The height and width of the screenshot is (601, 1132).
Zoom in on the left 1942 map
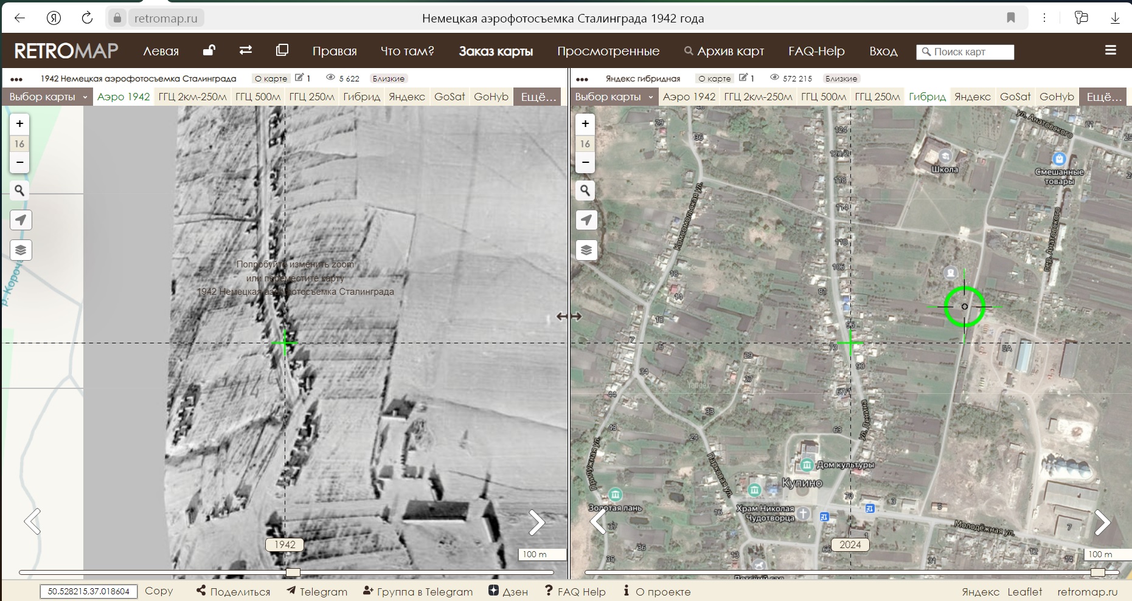tap(19, 124)
